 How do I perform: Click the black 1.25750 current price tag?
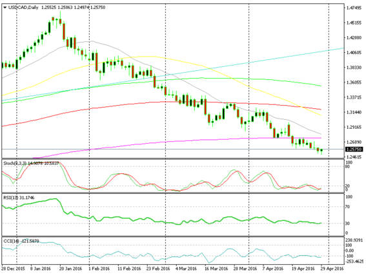pos(354,149)
